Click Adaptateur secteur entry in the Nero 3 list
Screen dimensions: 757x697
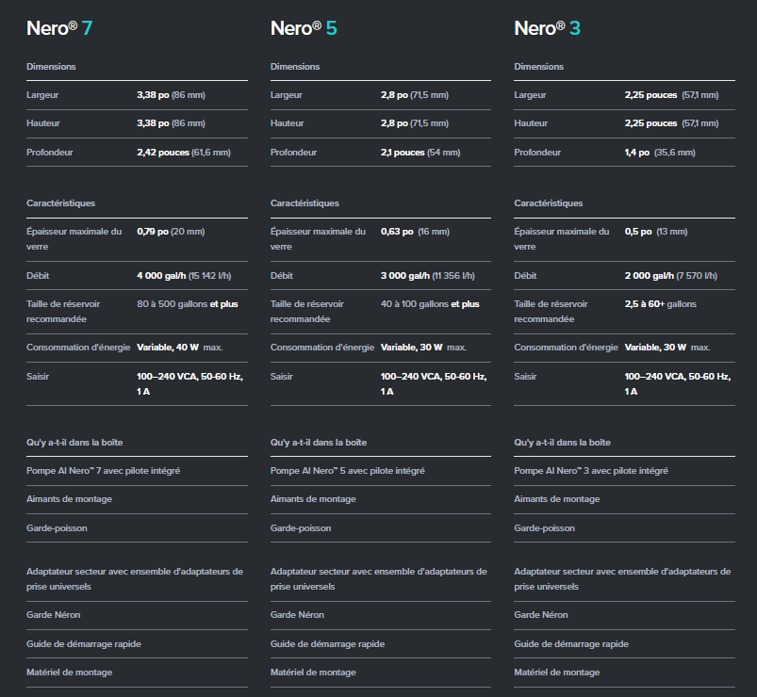[x=622, y=579]
